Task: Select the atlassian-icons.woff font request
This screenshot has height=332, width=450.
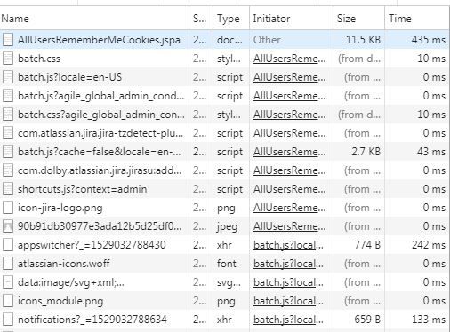Action: (225, 264)
